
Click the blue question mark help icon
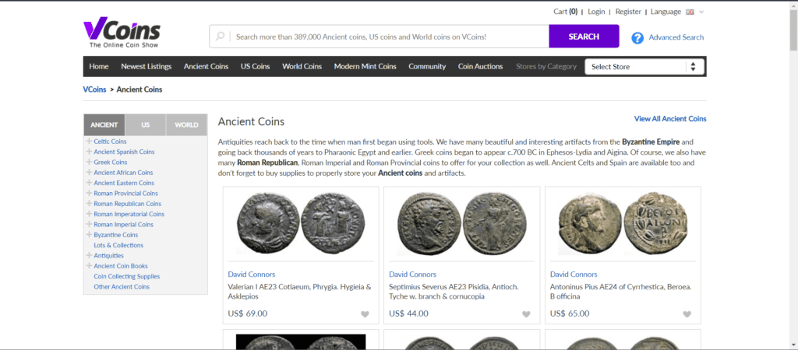[x=637, y=37]
